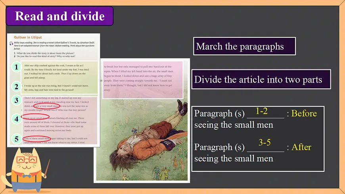
Task: Select the paragraph number 3 circle
Action: pyautogui.click(x=15, y=100)
